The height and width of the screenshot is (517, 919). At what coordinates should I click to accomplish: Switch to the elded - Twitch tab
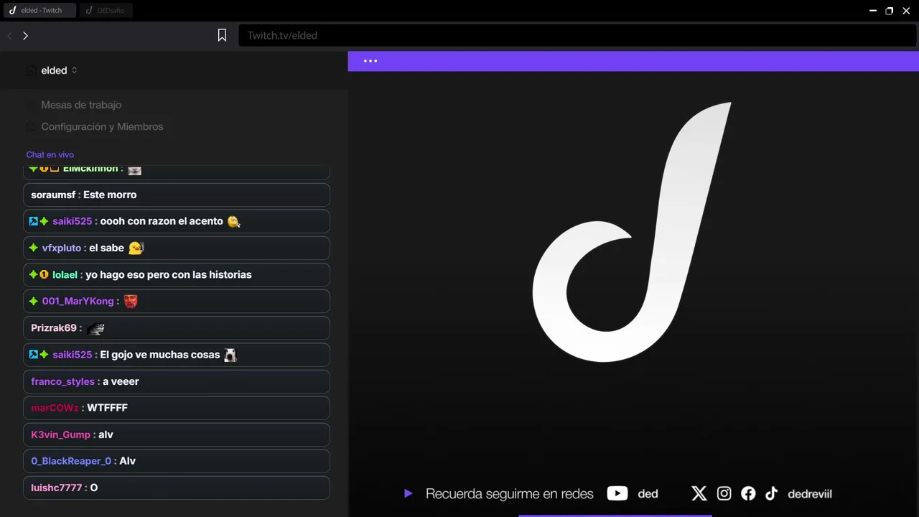pos(38,11)
